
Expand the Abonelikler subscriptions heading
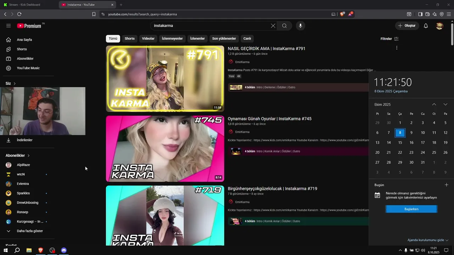pos(18,155)
